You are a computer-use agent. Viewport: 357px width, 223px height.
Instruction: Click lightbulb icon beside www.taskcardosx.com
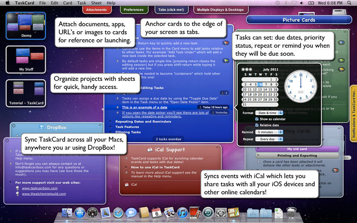17,188
